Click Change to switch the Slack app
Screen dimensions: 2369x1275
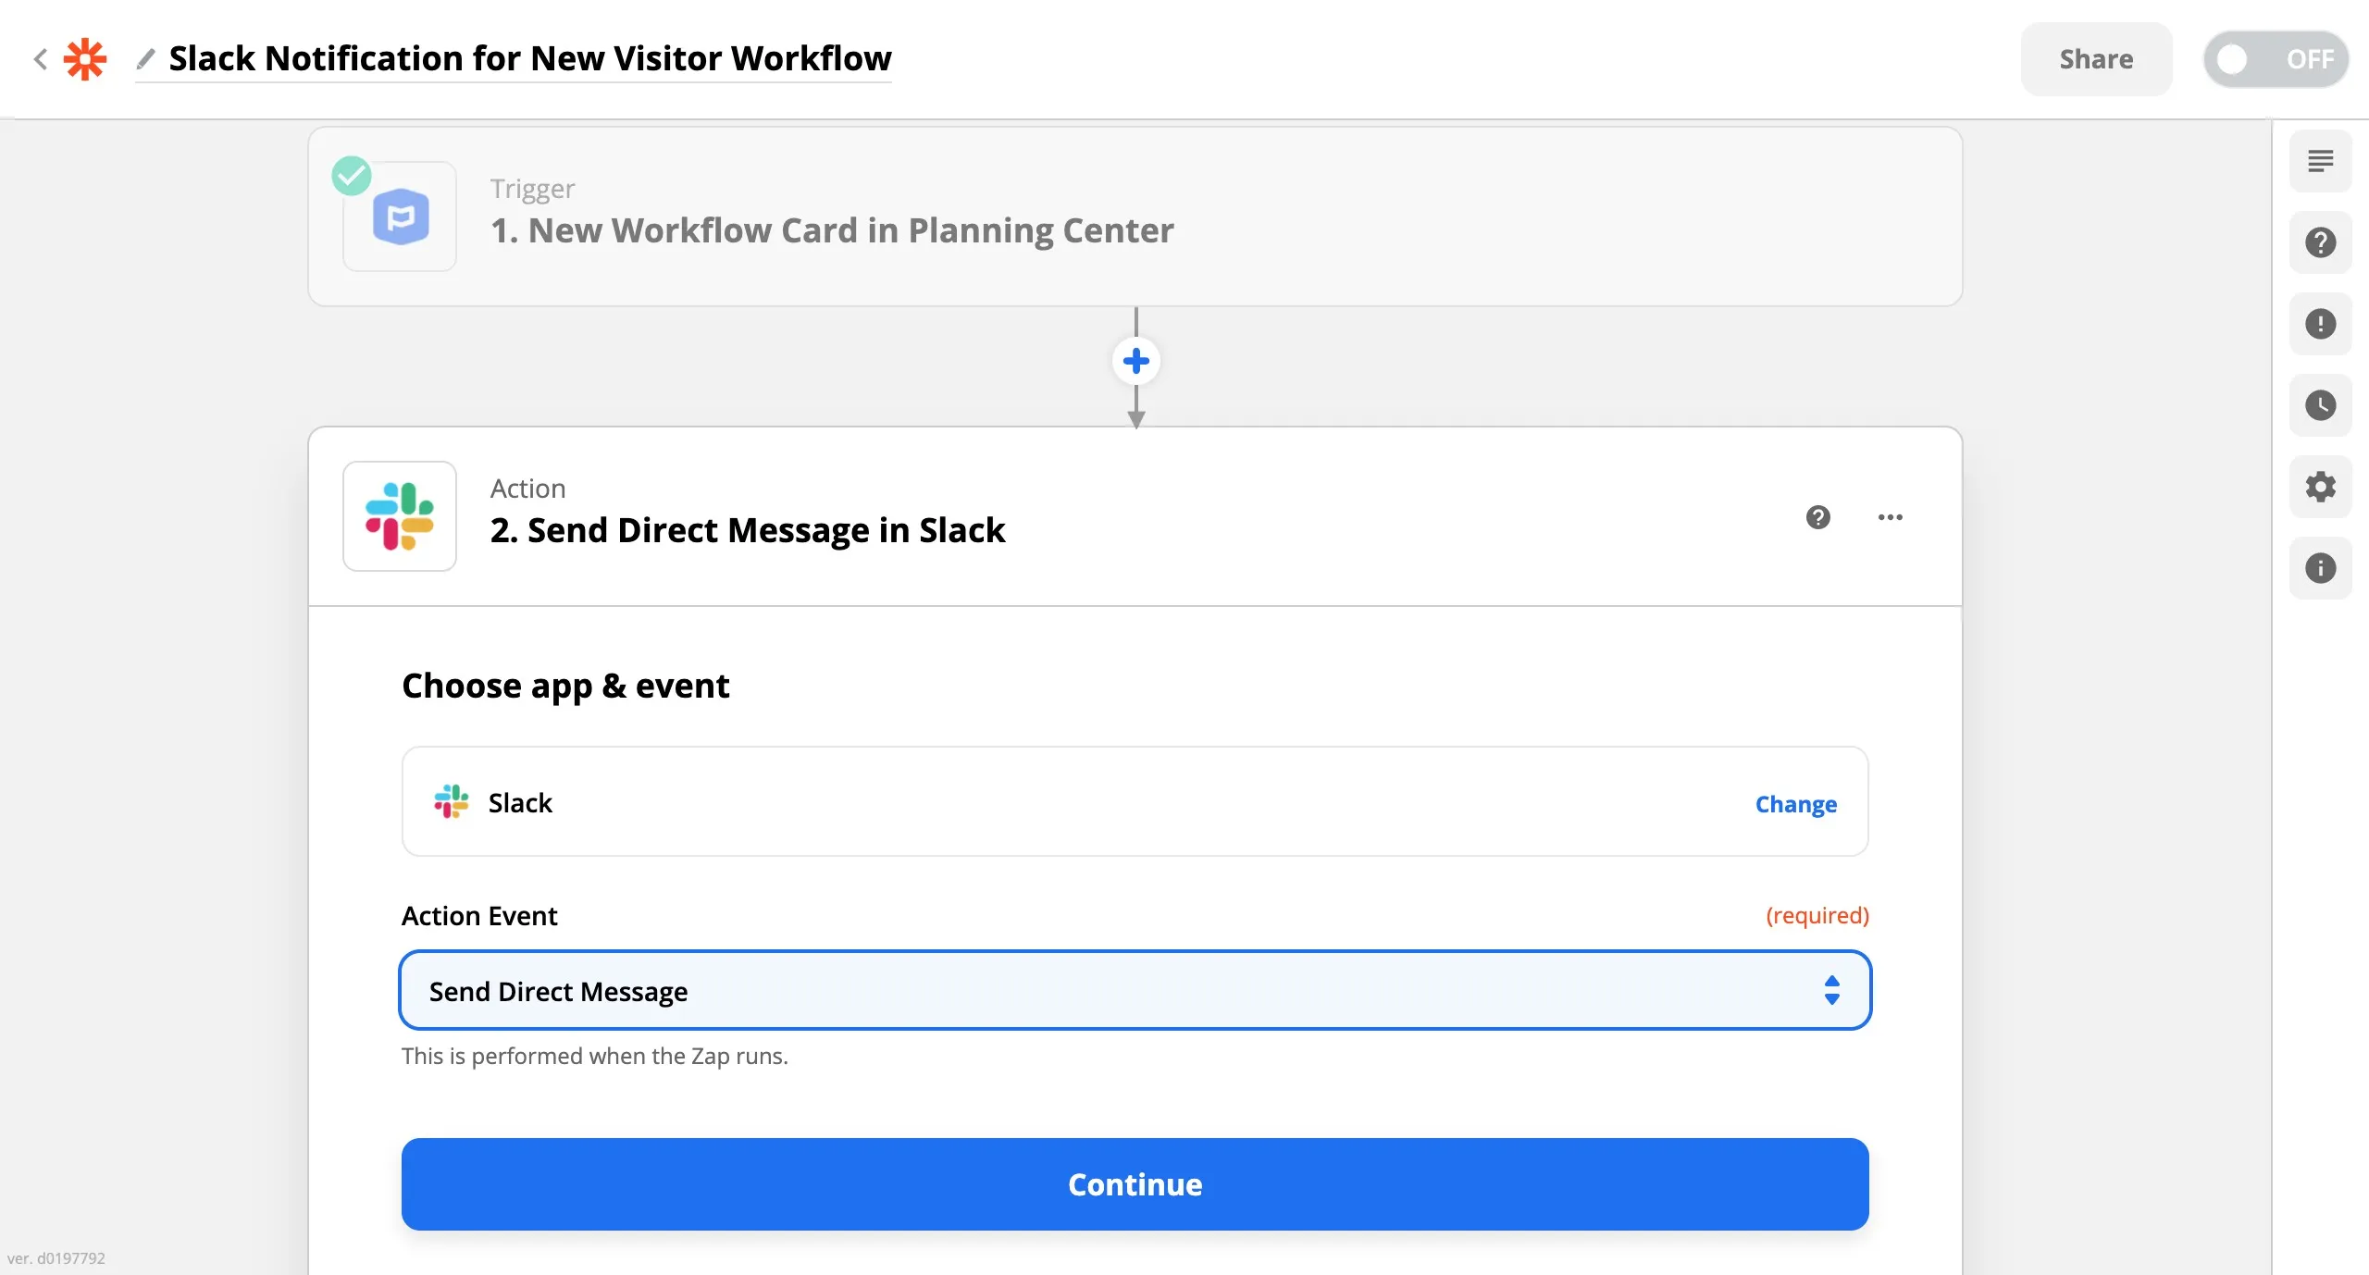1795,804
